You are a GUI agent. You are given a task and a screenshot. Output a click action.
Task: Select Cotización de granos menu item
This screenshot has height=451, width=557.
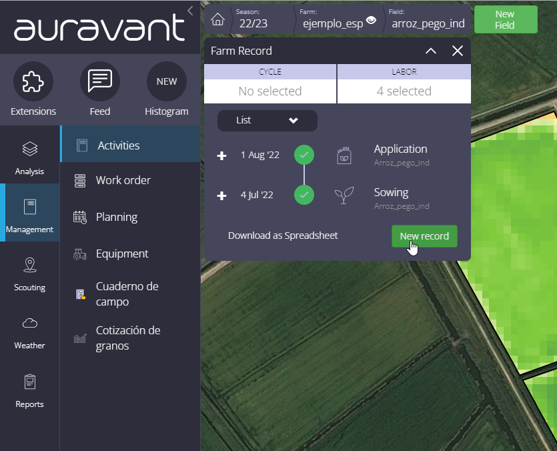(131, 338)
